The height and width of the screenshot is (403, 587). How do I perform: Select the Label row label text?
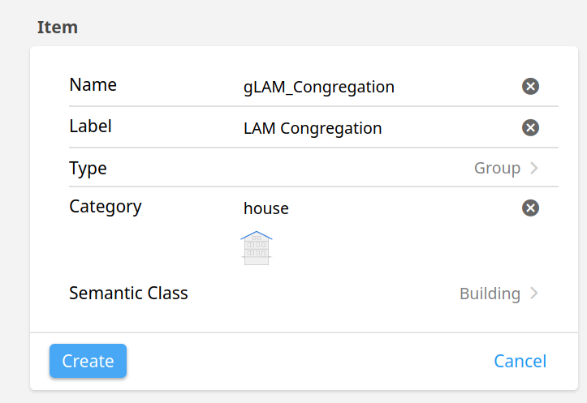90,126
